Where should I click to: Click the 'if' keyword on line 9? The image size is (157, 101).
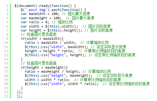(x=23, y=38)
